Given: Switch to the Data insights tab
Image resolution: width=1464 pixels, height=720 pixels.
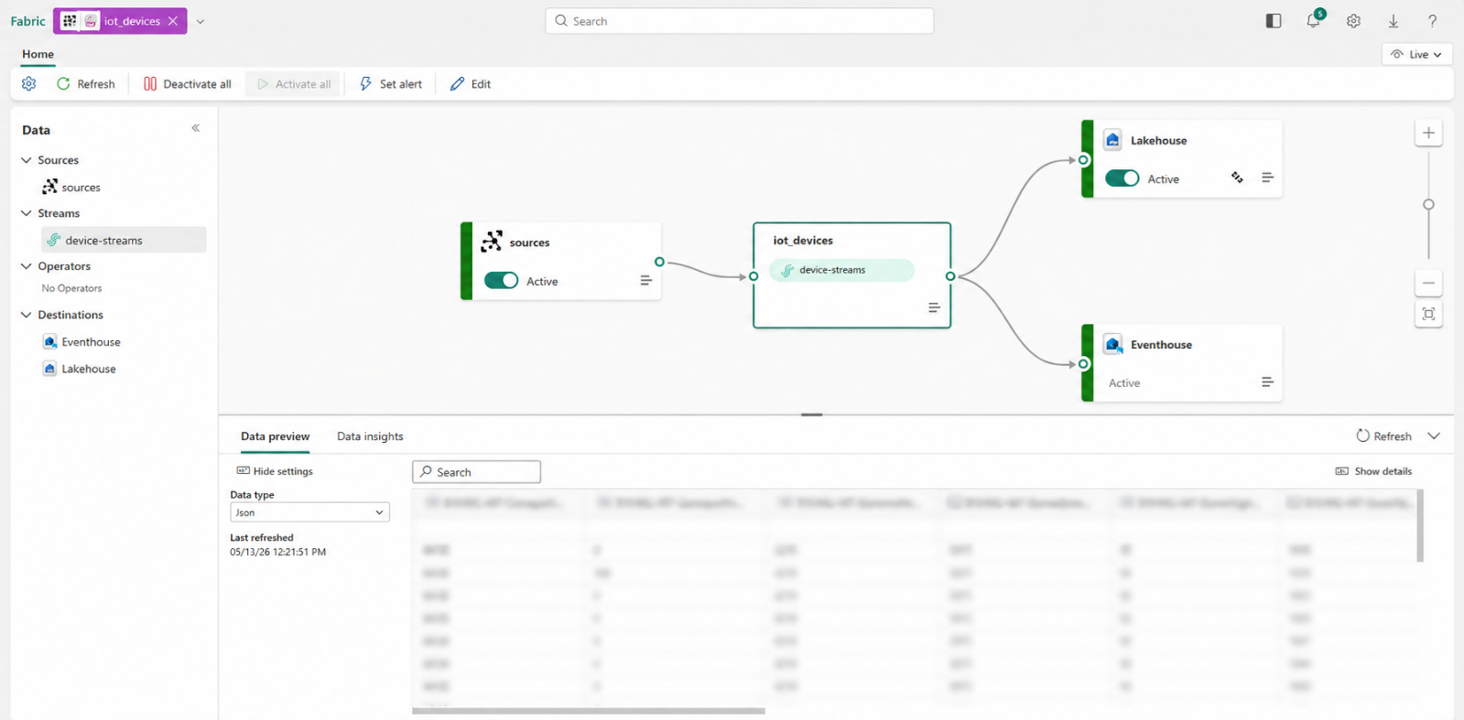Looking at the screenshot, I should (370, 436).
